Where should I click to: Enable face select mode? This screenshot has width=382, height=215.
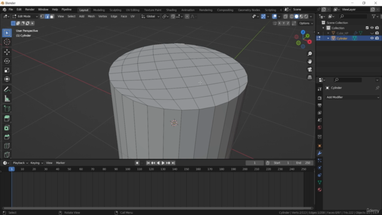pyautogui.click(x=52, y=16)
